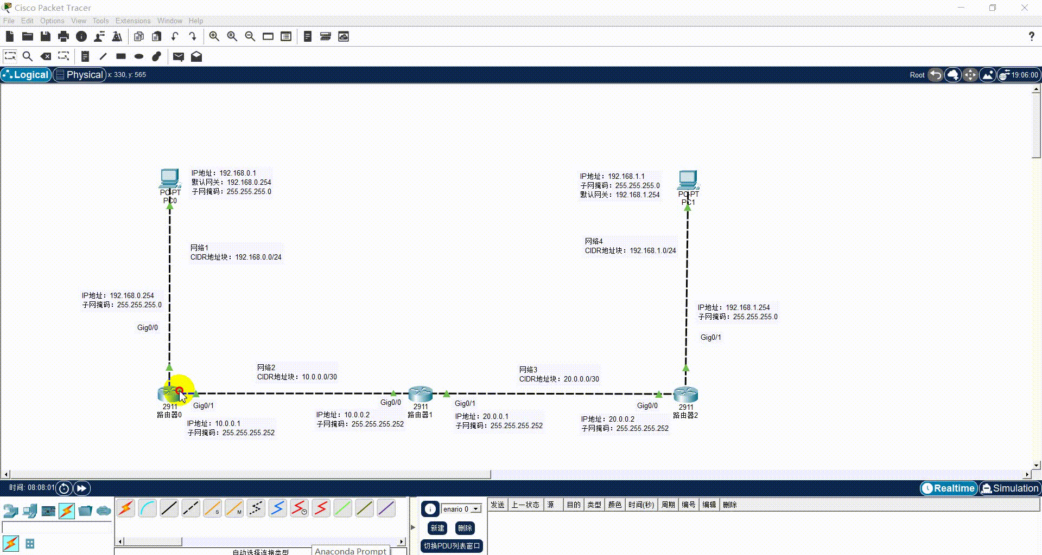Print using the printer toolbar icon
1042x555 pixels.
point(63,36)
